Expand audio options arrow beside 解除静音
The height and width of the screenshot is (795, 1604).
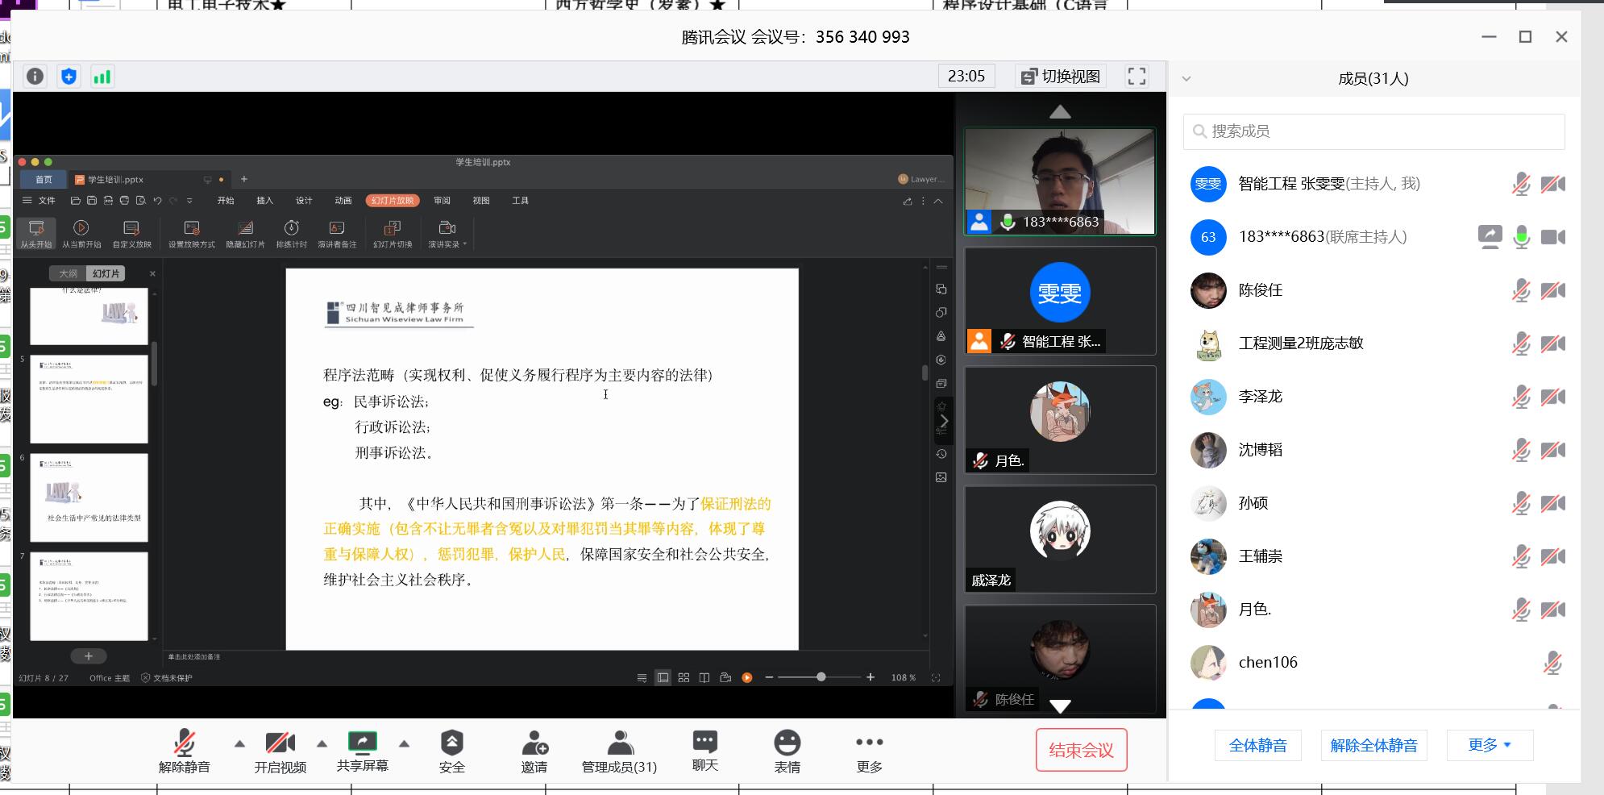click(x=239, y=743)
